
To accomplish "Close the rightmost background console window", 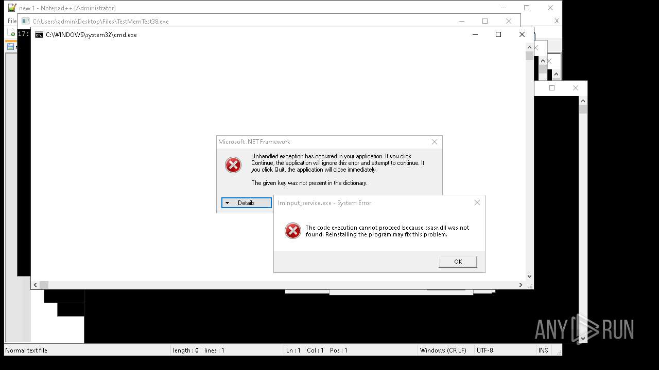I will point(575,88).
